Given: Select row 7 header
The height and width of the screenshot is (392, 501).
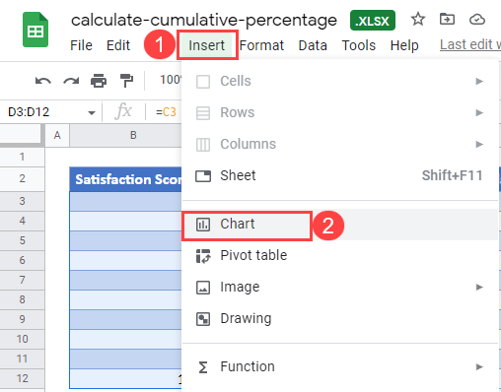Looking at the screenshot, I should pyautogui.click(x=22, y=280).
